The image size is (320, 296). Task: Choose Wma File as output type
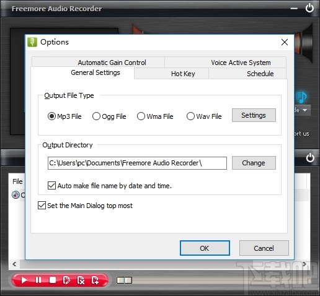tap(141, 116)
